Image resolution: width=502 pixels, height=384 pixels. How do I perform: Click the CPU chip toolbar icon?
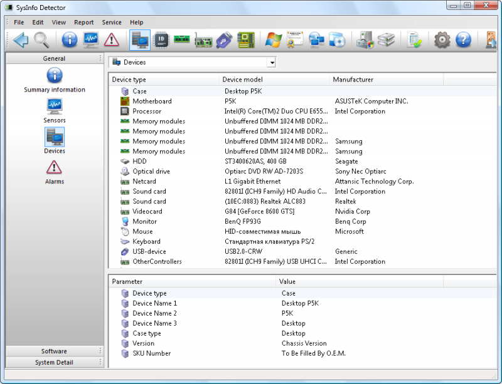(x=161, y=41)
